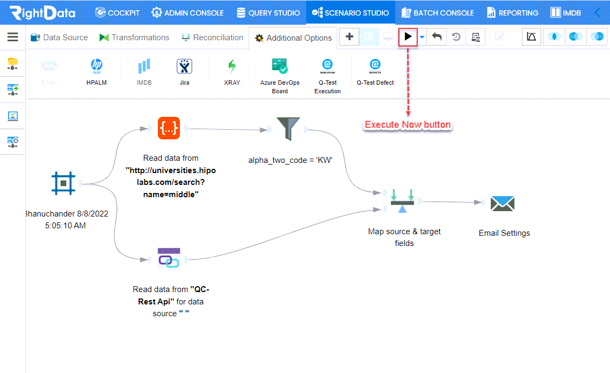Select the XRAY integration option

232,72
